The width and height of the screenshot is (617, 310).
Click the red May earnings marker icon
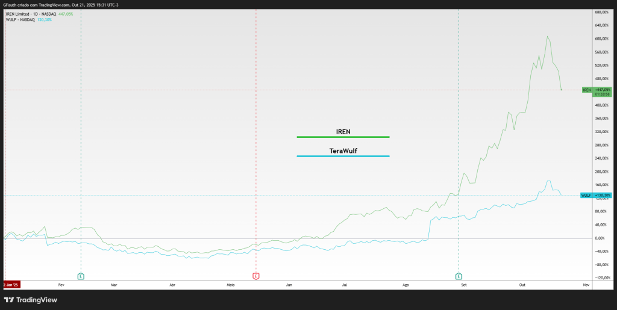(255, 276)
